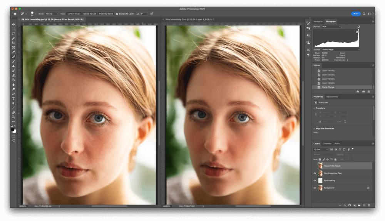The image size is (385, 221).
Task: Collapse the Transform section in Properties
Action: (x=315, y=108)
